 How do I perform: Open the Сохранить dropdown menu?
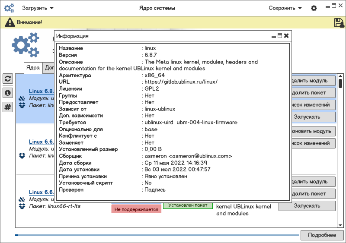[x=285, y=8]
